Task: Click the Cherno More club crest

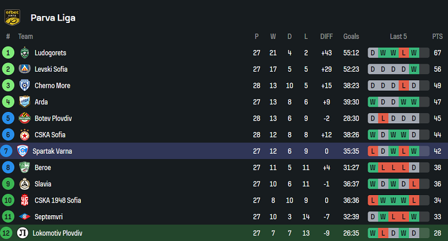Action: pos(24,85)
